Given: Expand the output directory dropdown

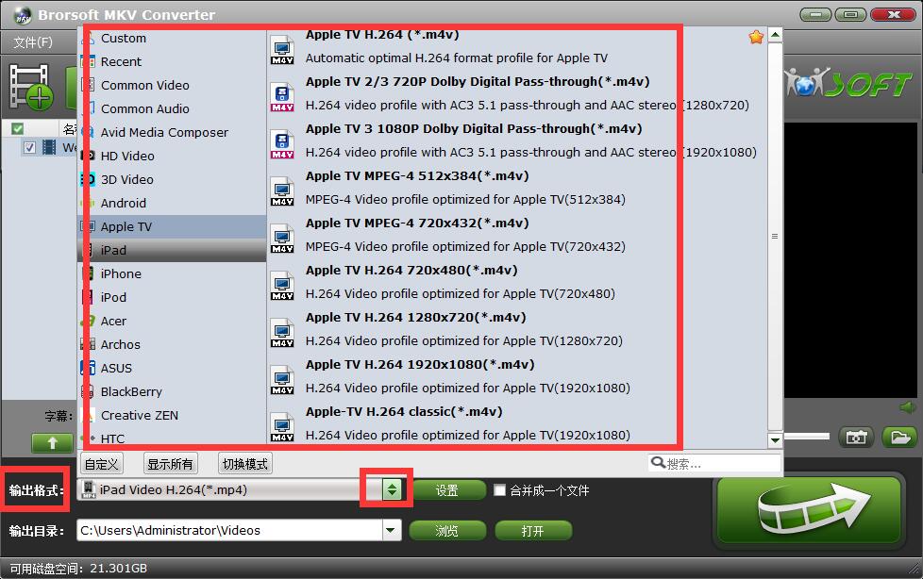Looking at the screenshot, I should (x=391, y=530).
